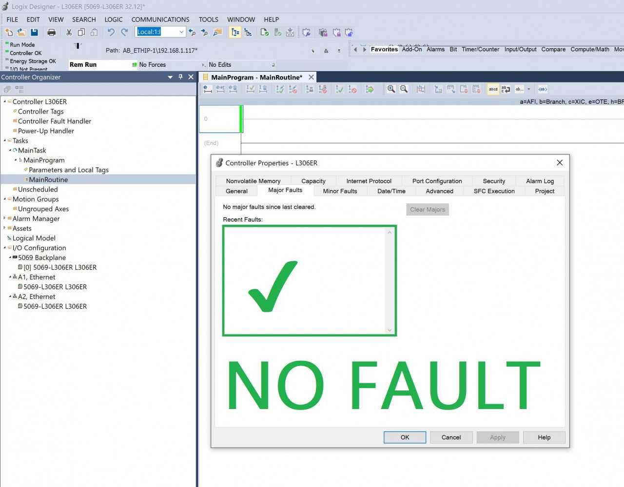The height and width of the screenshot is (487, 624).
Task: Expand the Assets tree node
Action: click(x=4, y=228)
